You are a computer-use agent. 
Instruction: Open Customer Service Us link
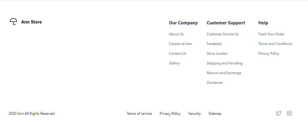pos(223,34)
